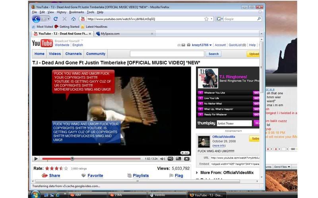
Task: Select the video URL text field
Action: (x=235, y=158)
